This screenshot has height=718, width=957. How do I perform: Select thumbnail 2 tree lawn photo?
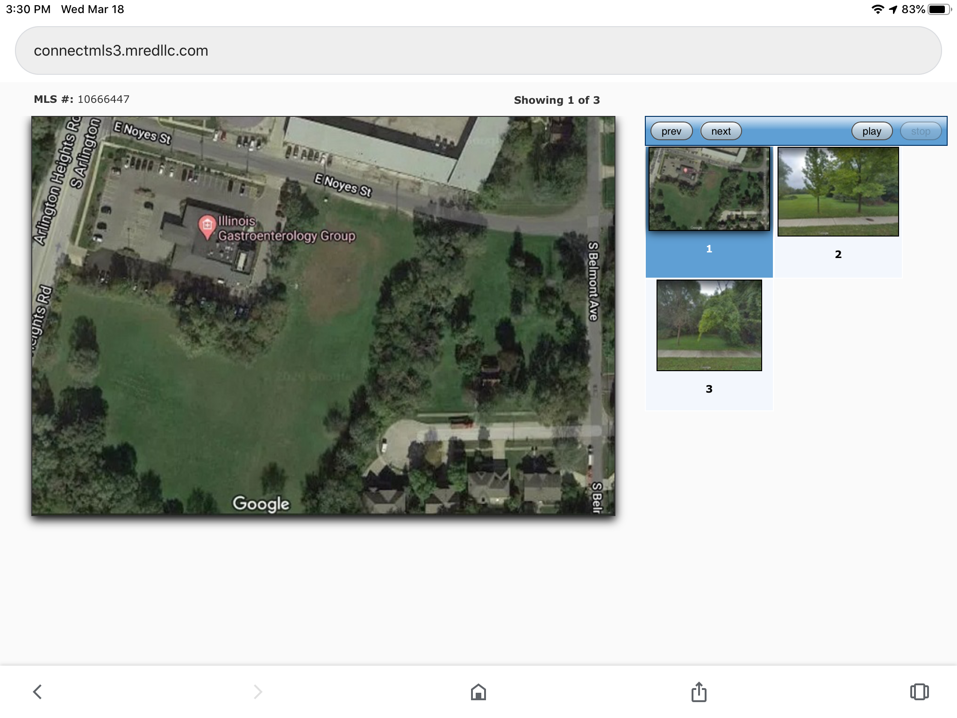[838, 192]
